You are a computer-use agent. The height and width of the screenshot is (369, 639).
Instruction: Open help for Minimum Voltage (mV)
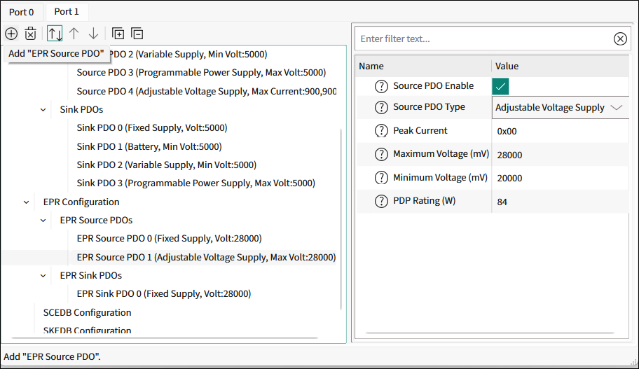(381, 178)
